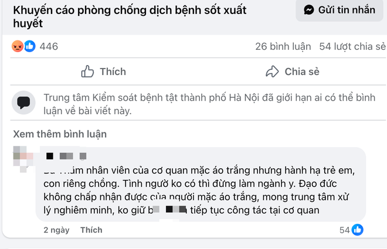Click the share arrow icon
387x249 pixels.
272,71
